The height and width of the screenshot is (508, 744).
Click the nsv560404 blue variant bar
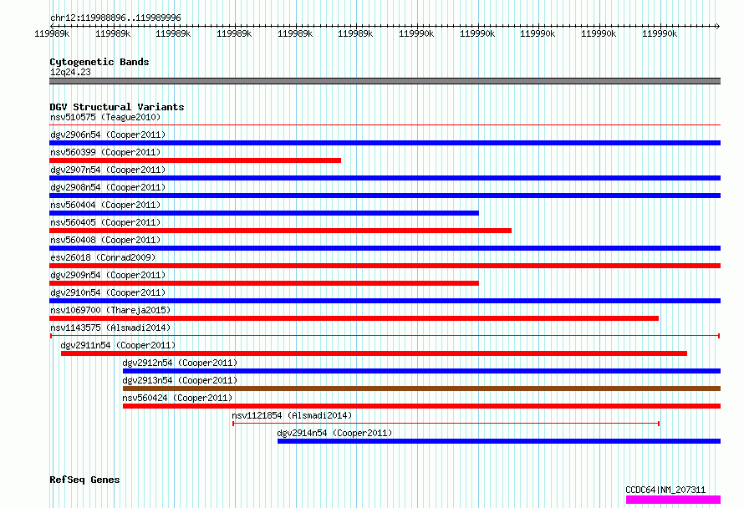(264, 213)
